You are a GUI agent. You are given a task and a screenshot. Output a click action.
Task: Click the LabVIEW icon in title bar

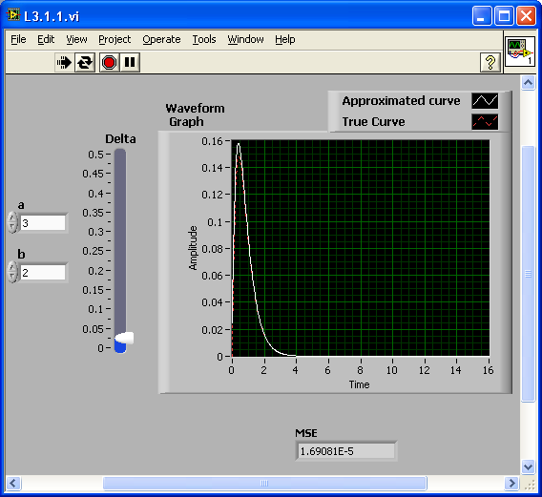tap(13, 15)
